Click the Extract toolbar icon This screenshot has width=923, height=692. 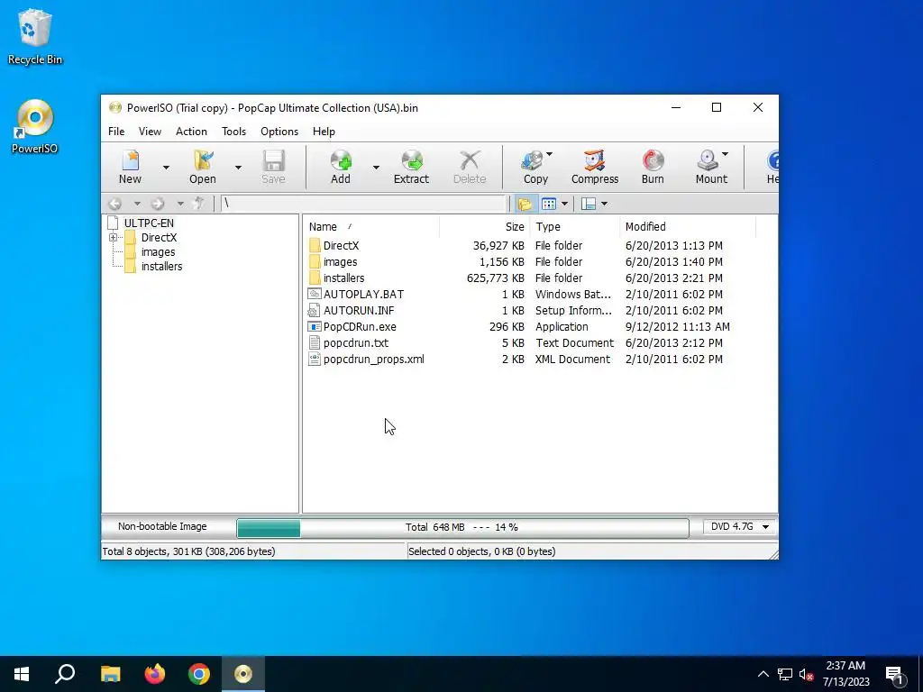point(411,167)
